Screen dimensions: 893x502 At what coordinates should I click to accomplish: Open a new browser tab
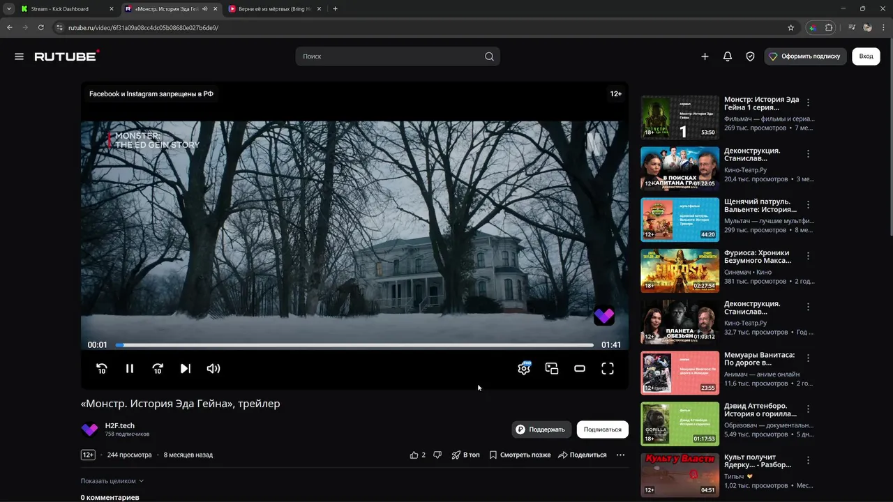[x=336, y=9]
